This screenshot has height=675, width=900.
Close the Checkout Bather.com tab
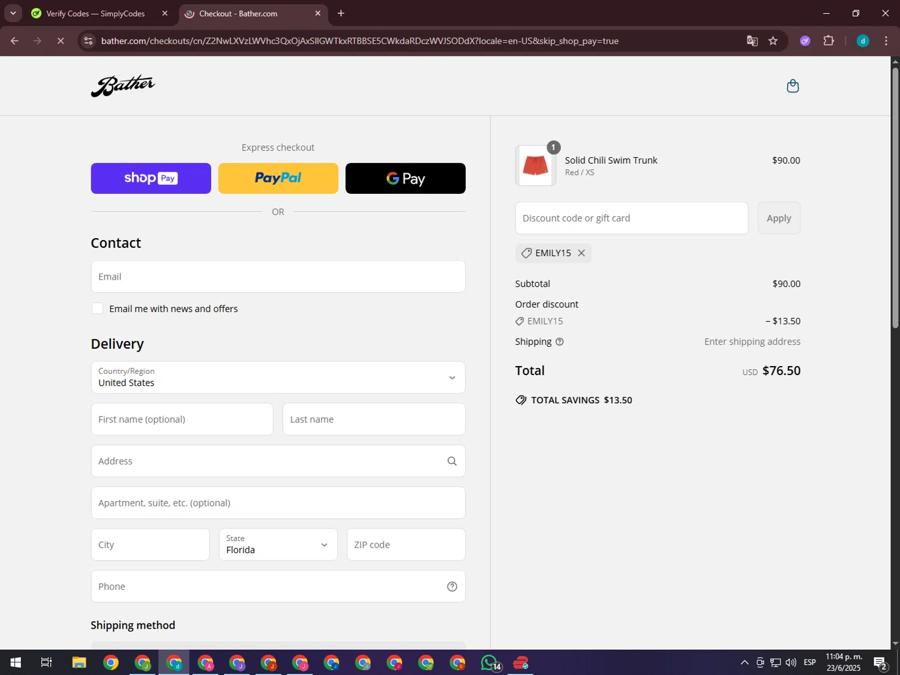pyautogui.click(x=318, y=13)
